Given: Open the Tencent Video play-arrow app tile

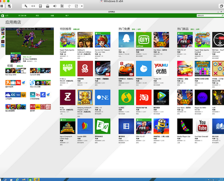Looking at the screenshot, I should pos(161,97).
